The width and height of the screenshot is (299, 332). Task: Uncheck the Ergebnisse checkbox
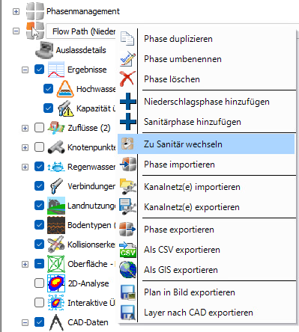(39, 70)
